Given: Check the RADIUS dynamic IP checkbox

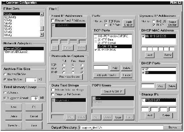Looking at the screenshot, I should pos(154,21).
